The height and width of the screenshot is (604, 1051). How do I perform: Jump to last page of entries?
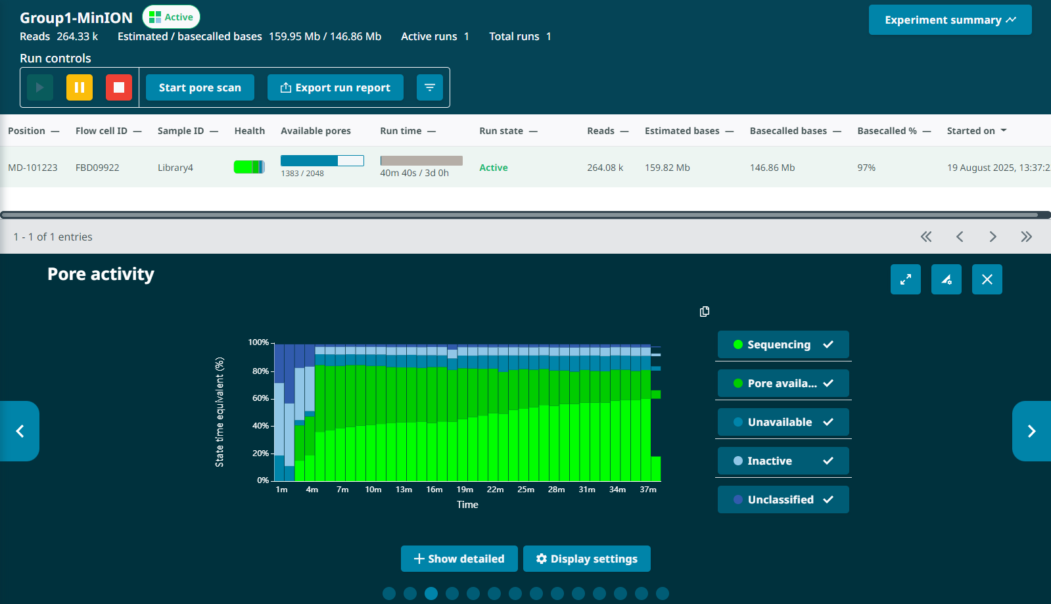[1026, 237]
